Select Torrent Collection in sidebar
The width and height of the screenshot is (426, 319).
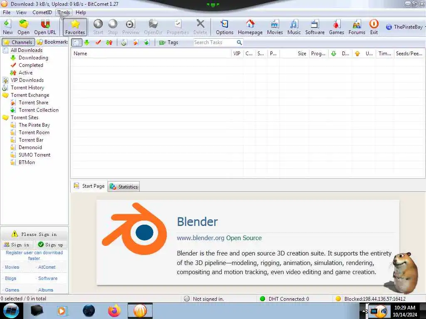[39, 110]
